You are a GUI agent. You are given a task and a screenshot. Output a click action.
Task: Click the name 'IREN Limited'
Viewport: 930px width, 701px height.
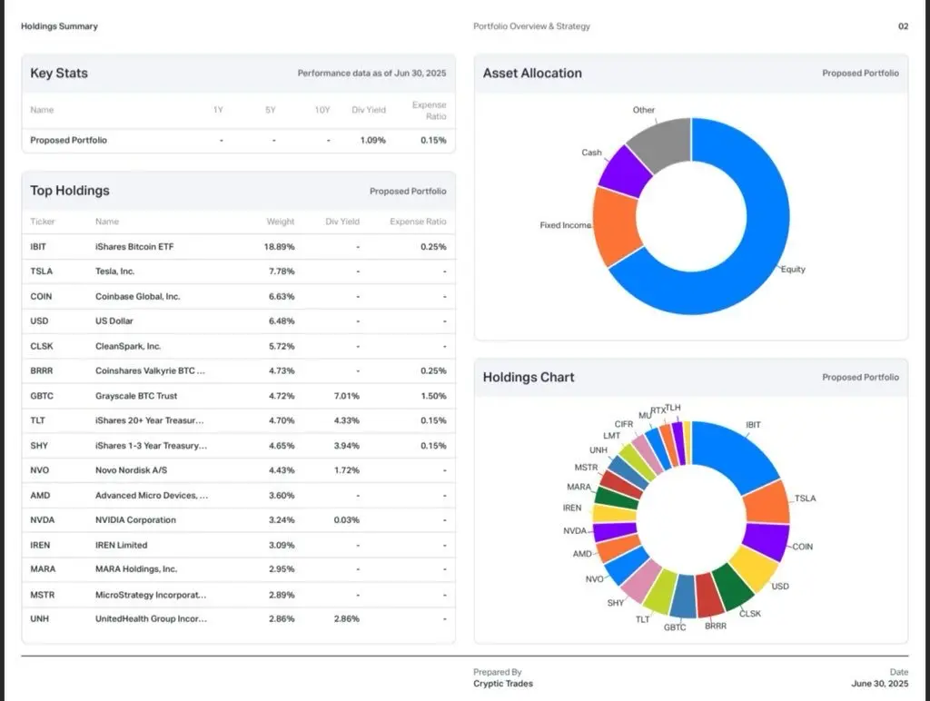(122, 545)
